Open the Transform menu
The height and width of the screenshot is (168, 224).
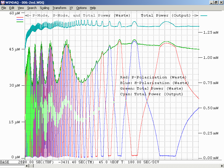tap(59, 8)
